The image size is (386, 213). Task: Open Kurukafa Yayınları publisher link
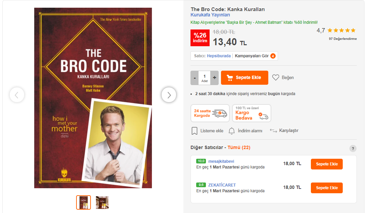(210, 15)
